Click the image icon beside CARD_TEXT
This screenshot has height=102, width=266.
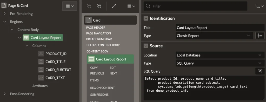tap(41, 78)
